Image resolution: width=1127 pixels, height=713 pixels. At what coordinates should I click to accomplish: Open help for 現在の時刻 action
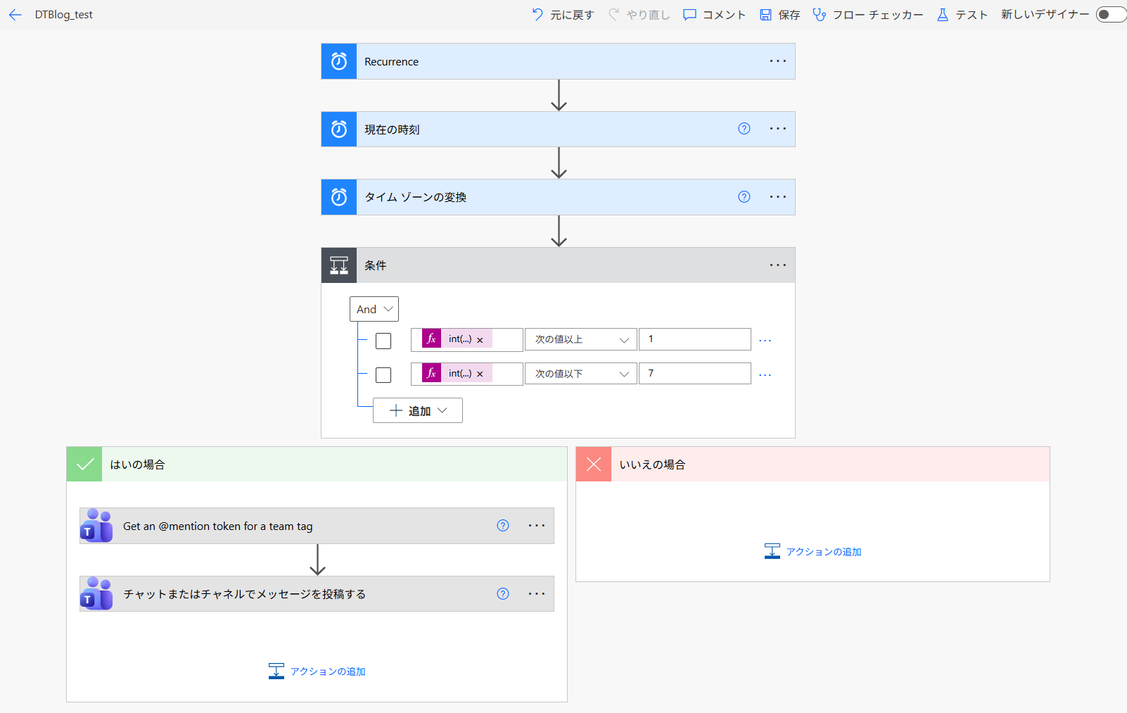pyautogui.click(x=744, y=129)
